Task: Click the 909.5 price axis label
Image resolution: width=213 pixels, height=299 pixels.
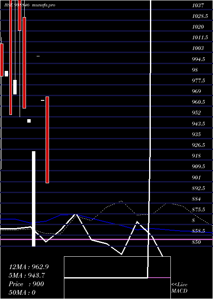Action: [x=199, y=167]
